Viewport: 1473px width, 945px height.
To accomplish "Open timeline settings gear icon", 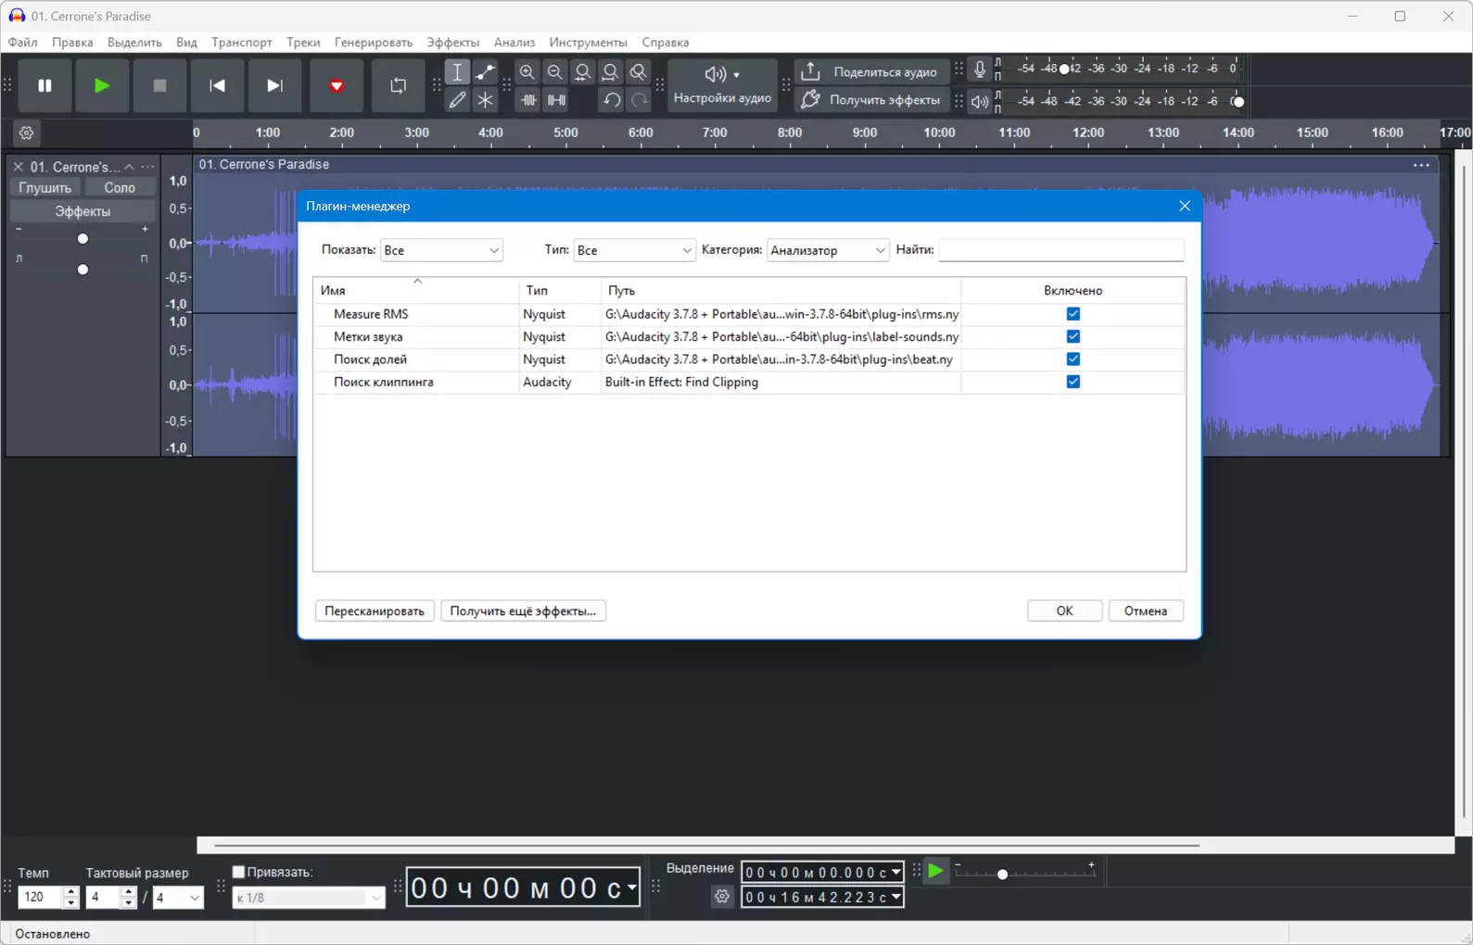I will (x=26, y=133).
